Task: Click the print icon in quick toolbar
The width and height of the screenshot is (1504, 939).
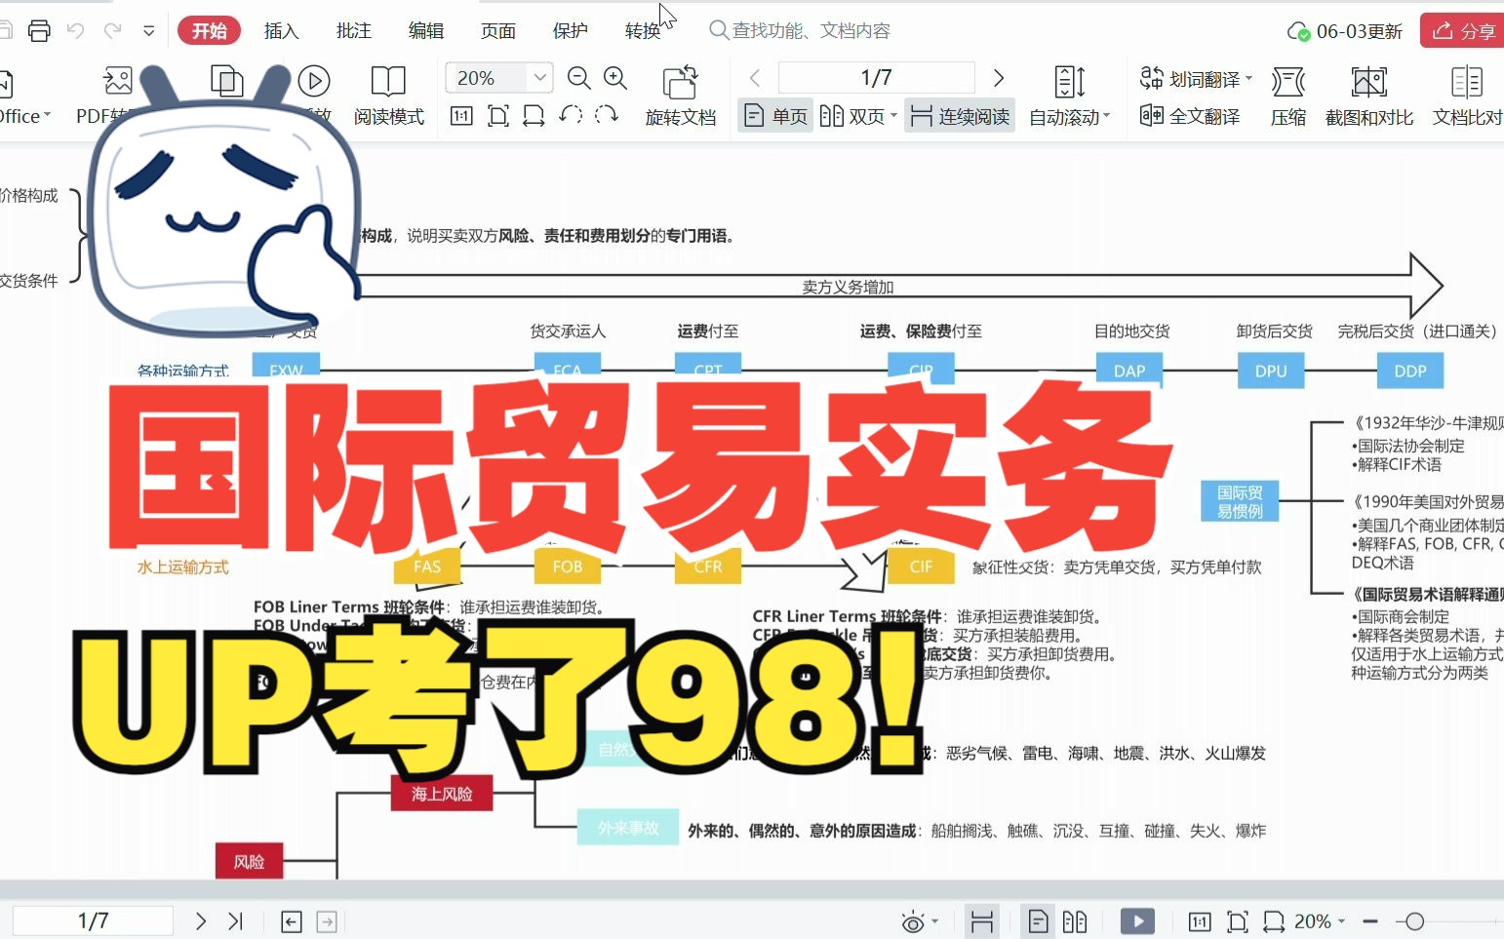Action: pyautogui.click(x=39, y=30)
